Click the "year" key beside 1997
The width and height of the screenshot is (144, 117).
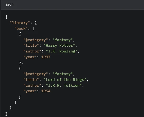(30, 57)
